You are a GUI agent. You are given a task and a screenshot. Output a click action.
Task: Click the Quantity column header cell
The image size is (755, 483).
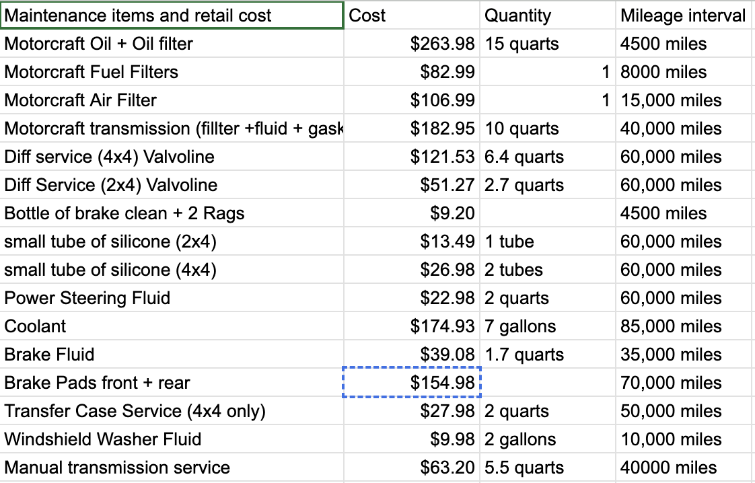(x=548, y=15)
